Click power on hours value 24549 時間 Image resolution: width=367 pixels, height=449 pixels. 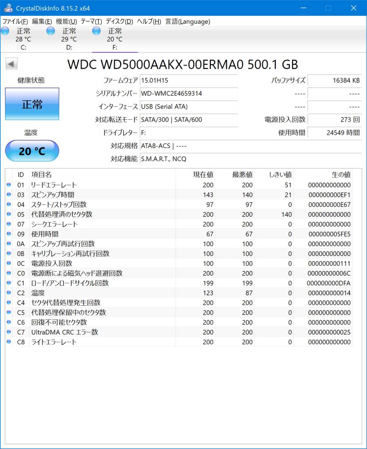pyautogui.click(x=334, y=132)
